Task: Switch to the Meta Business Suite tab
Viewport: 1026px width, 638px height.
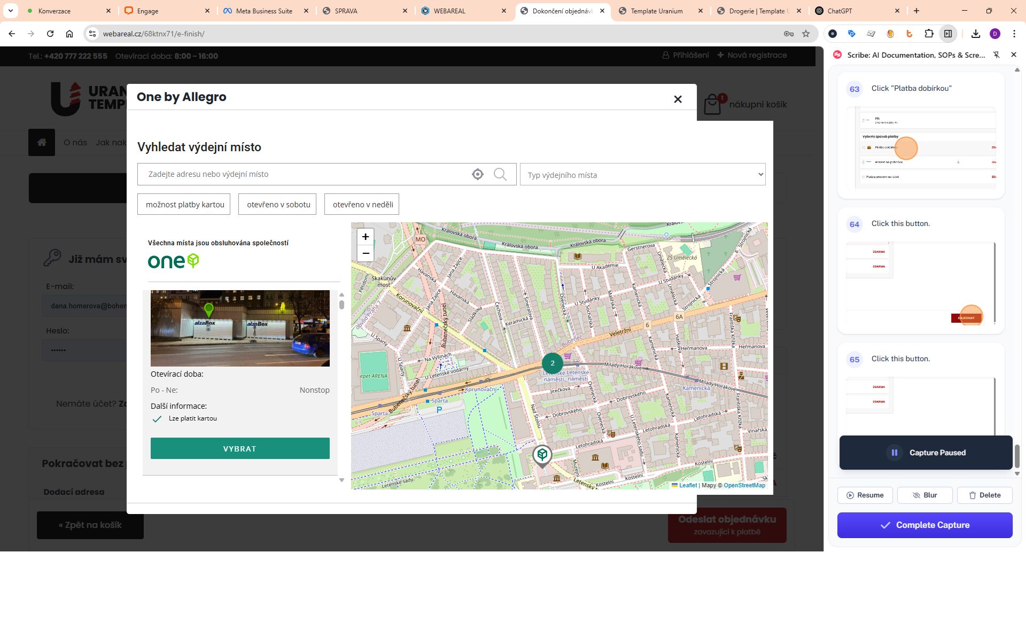Action: coord(263,11)
